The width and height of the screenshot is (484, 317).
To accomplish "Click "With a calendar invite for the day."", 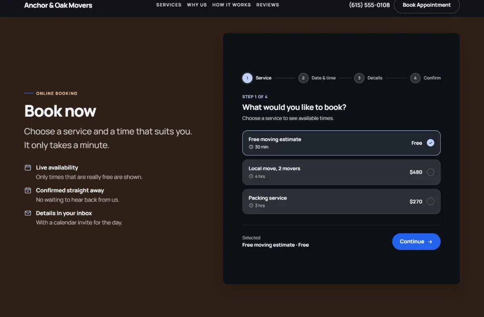I will tap(79, 222).
